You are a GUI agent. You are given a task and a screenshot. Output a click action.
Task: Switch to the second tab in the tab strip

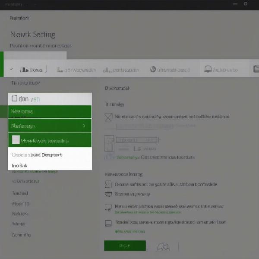click(76, 70)
